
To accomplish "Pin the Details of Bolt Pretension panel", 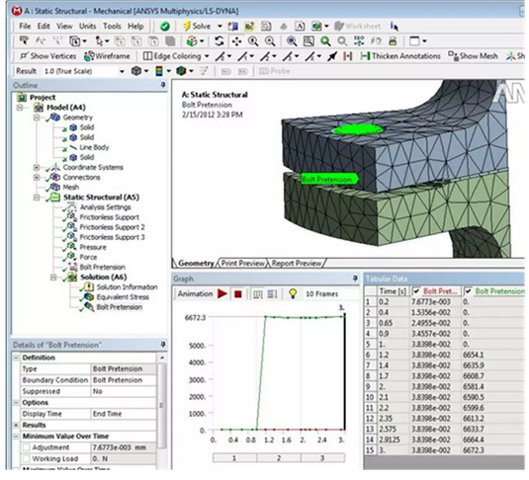I will [163, 345].
